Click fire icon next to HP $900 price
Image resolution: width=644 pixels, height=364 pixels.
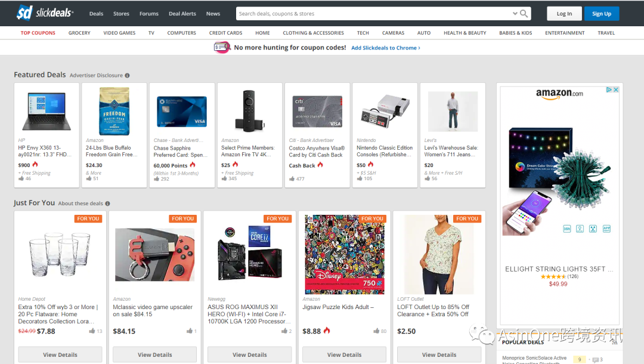(35, 164)
